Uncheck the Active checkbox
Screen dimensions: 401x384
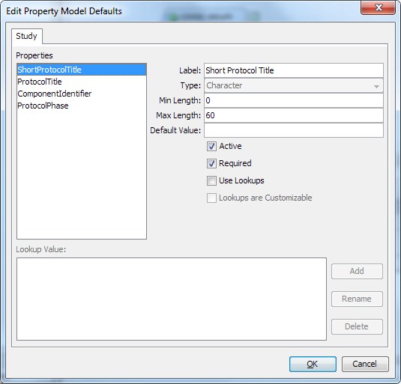(x=211, y=146)
